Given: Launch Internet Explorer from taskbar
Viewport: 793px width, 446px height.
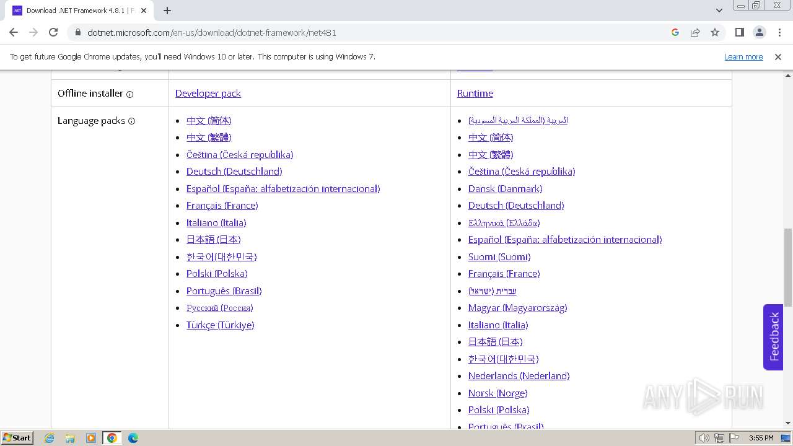Looking at the screenshot, I should tap(49, 438).
